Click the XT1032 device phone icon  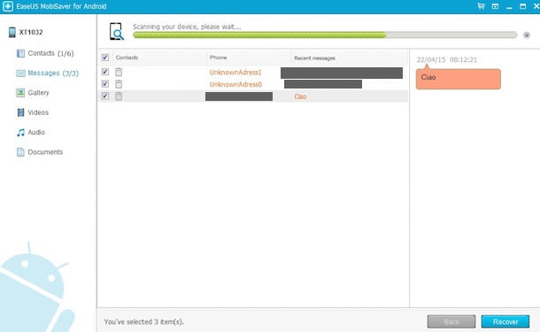pos(12,32)
